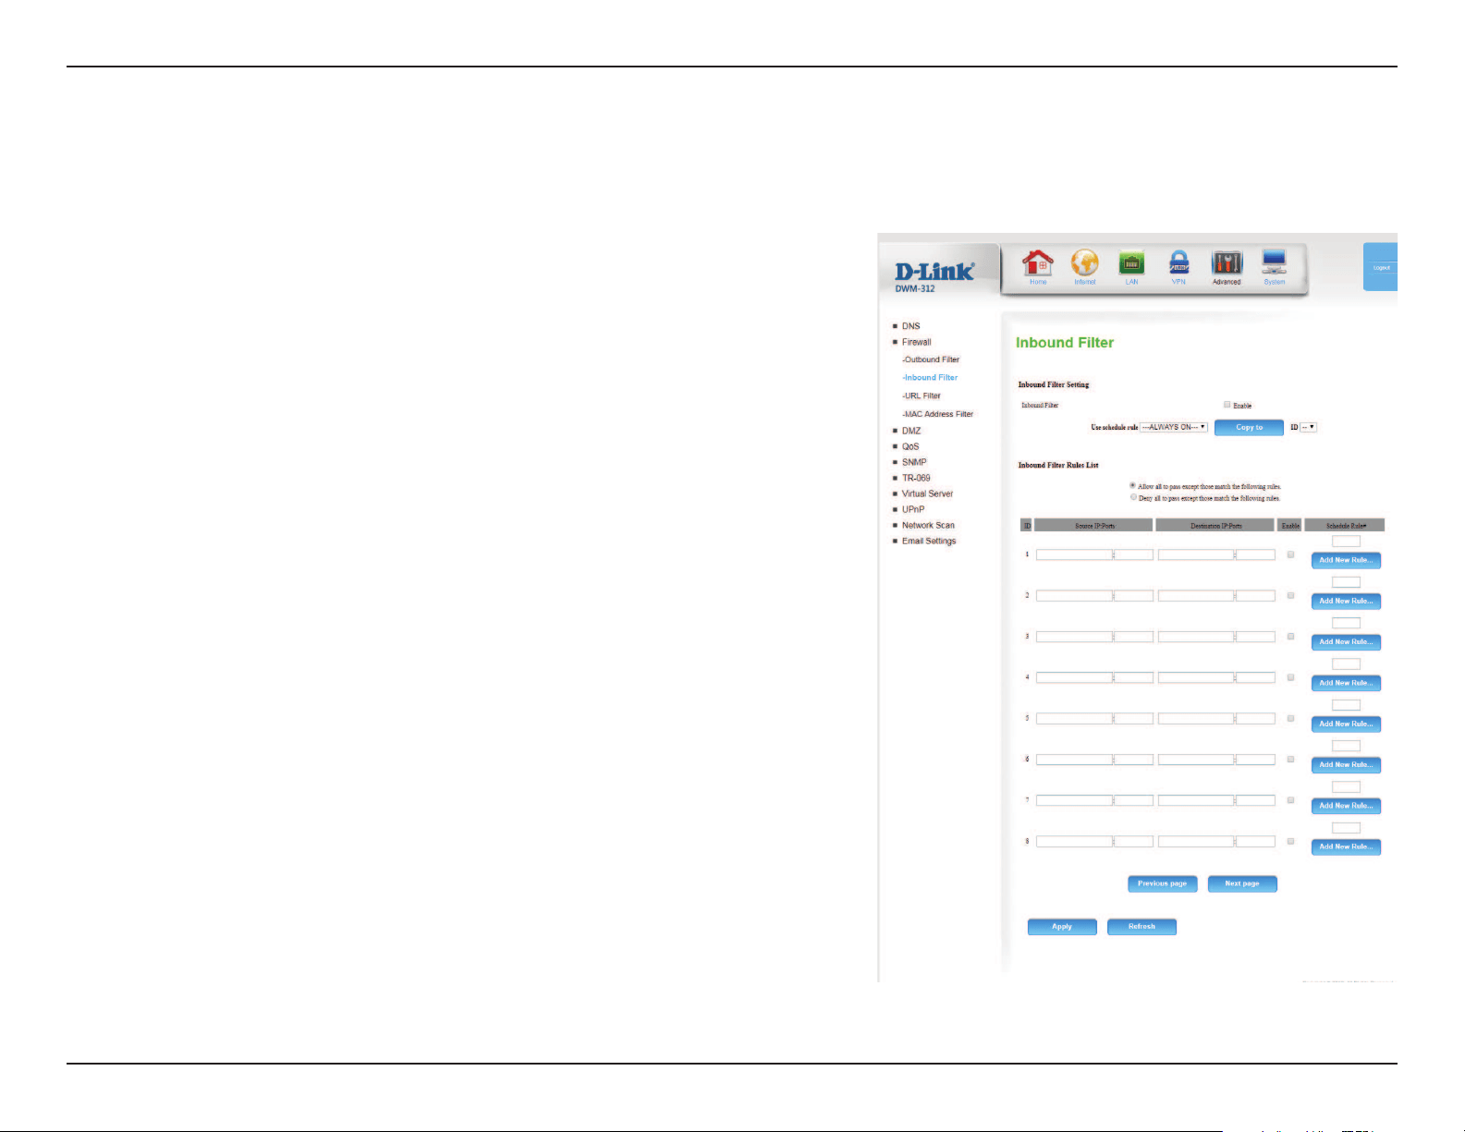Open QoS settings in sidebar

(910, 446)
